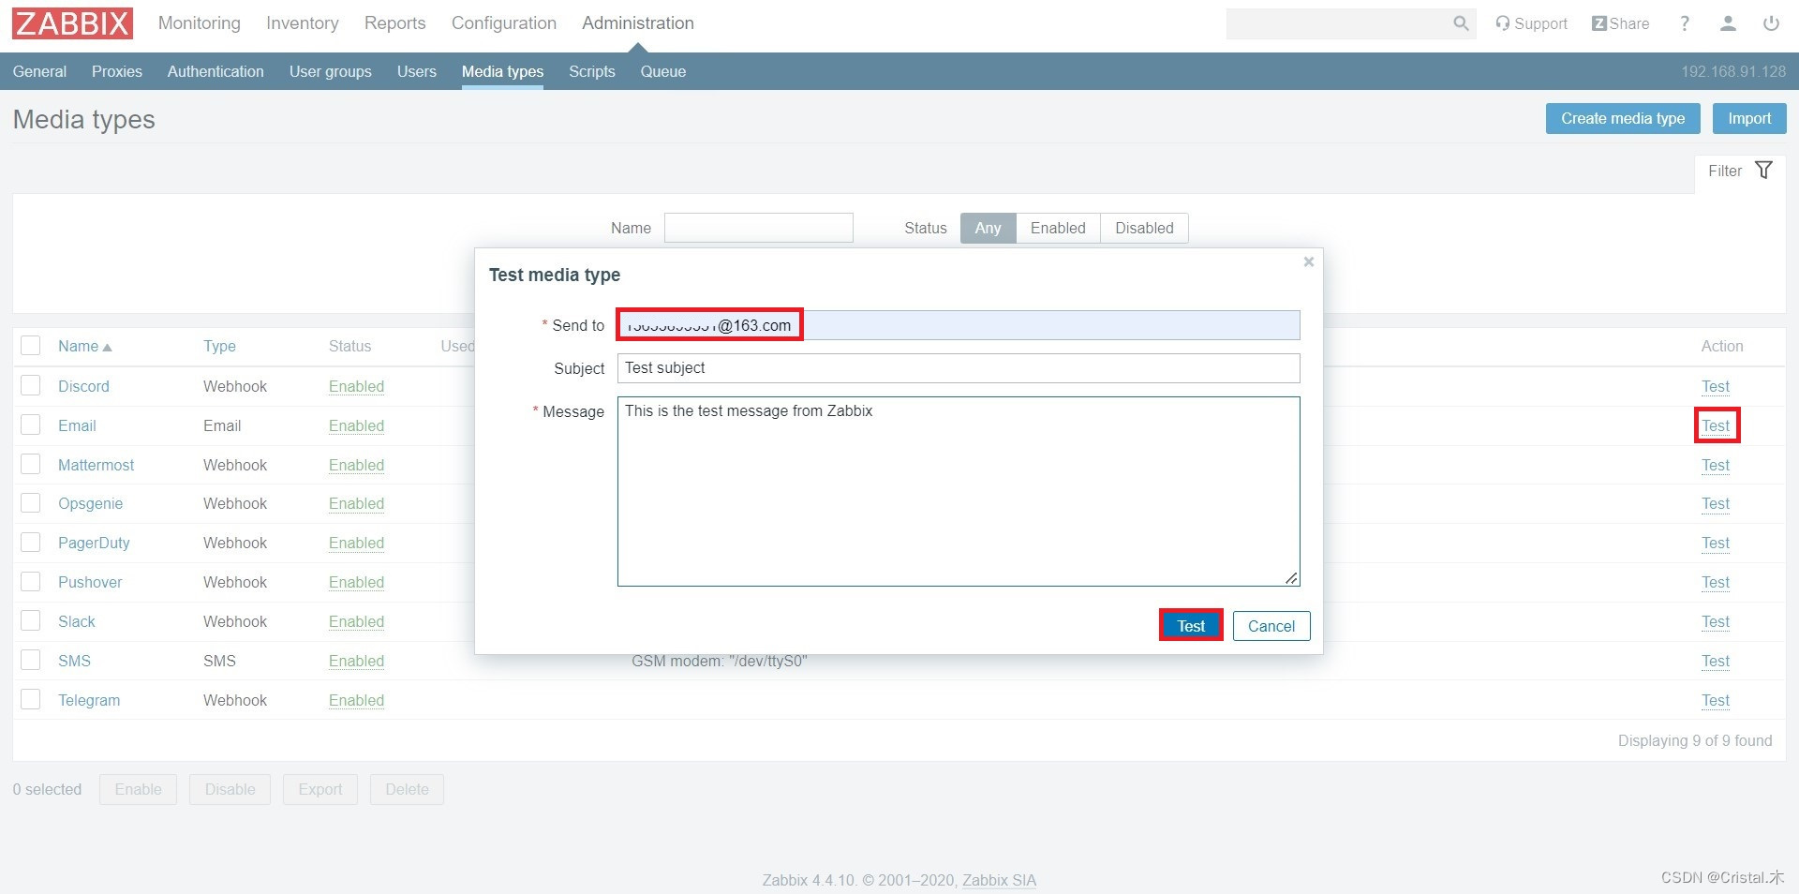1799x894 pixels.
Task: Toggle Enabled status for SMS
Action: click(356, 661)
